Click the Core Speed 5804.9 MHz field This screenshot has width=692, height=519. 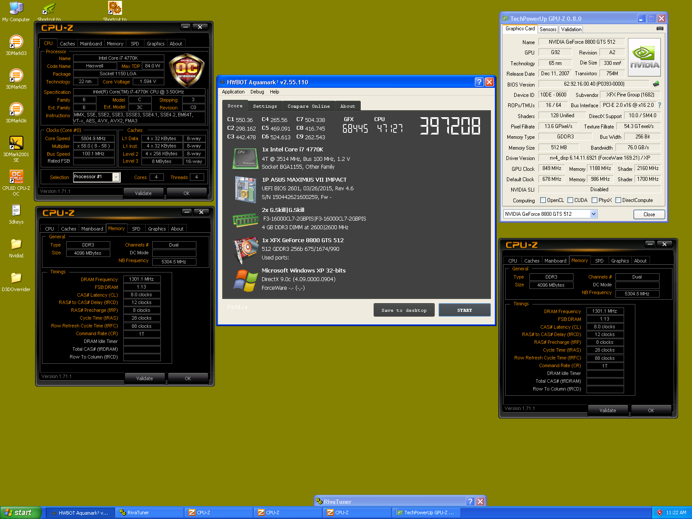click(x=93, y=138)
